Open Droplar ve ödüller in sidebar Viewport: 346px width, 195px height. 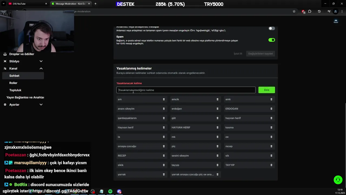pyautogui.click(x=22, y=54)
